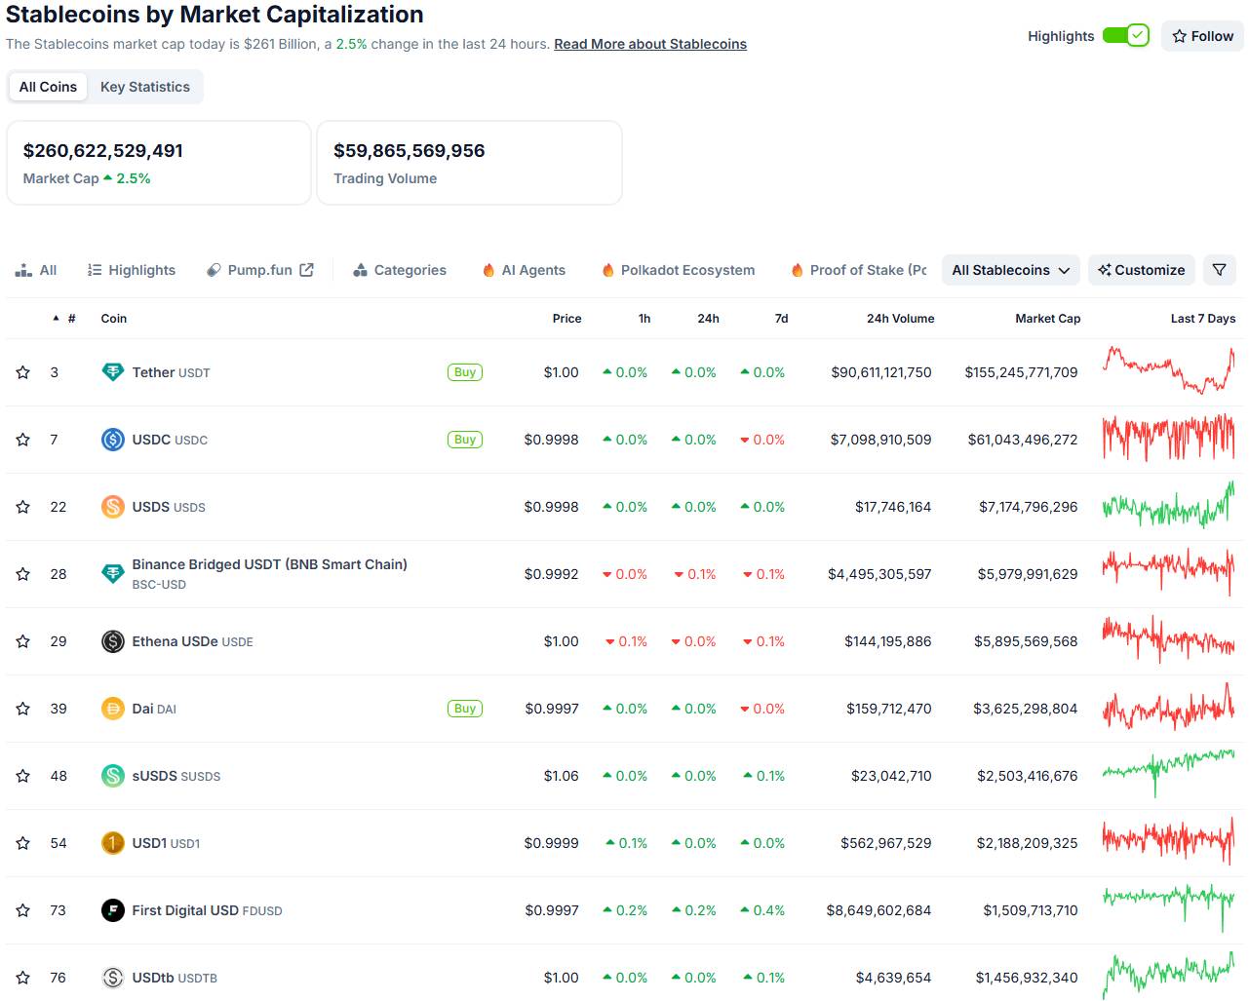Star the Dai row

pos(22,709)
